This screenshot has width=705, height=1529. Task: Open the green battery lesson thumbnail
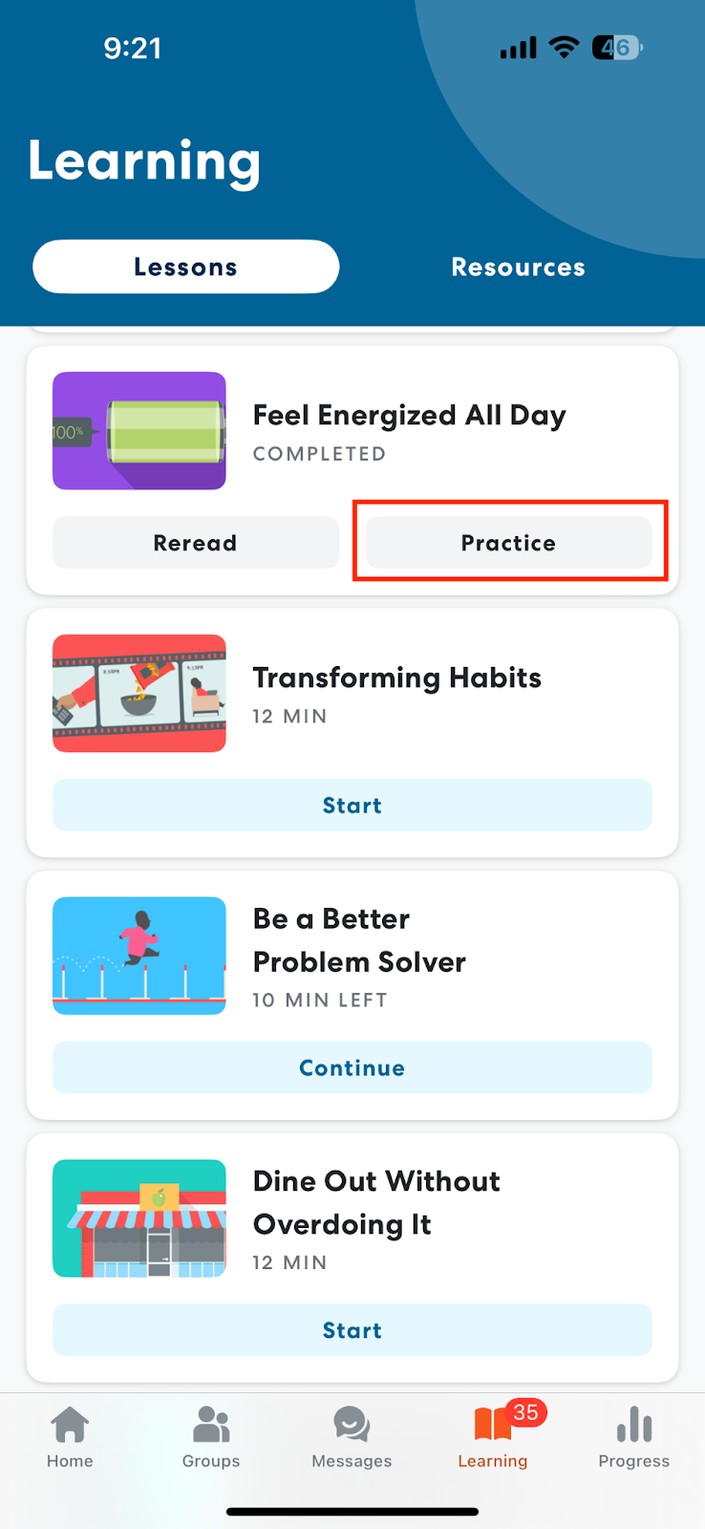pos(139,431)
